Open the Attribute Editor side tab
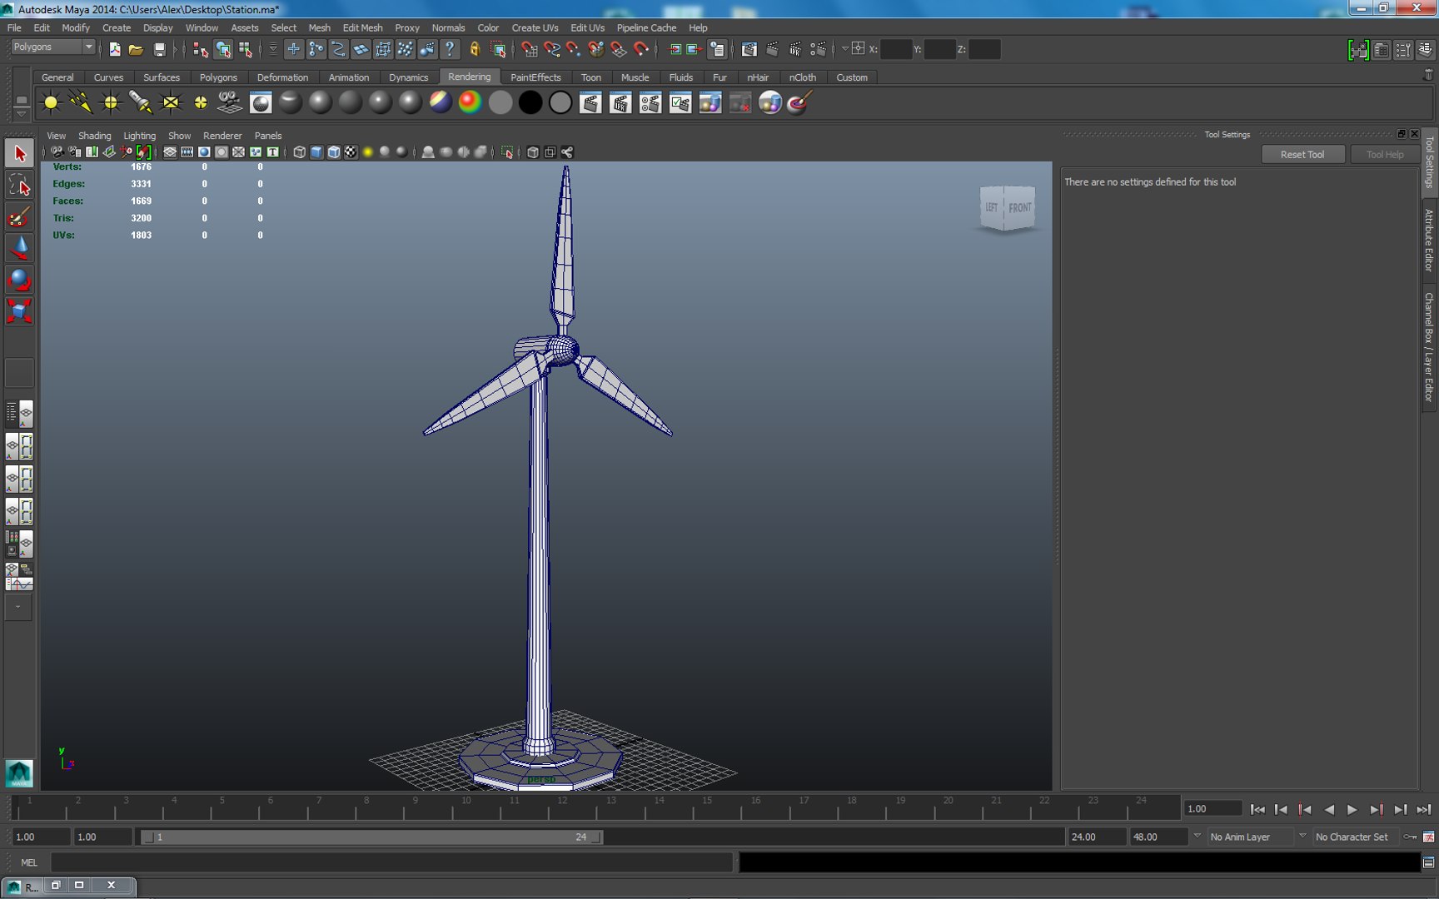 coord(1429,241)
